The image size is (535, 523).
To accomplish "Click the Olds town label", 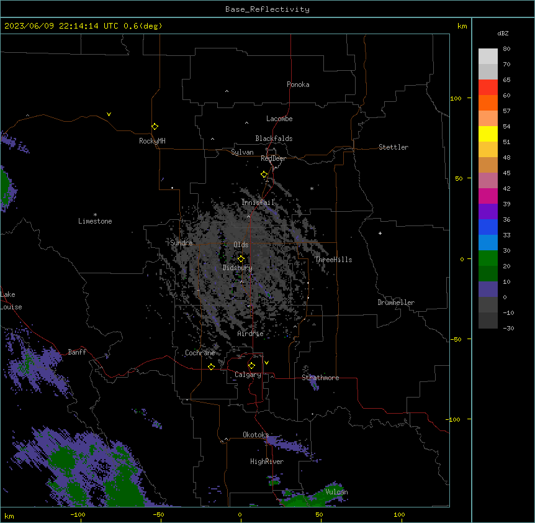I will 241,245.
